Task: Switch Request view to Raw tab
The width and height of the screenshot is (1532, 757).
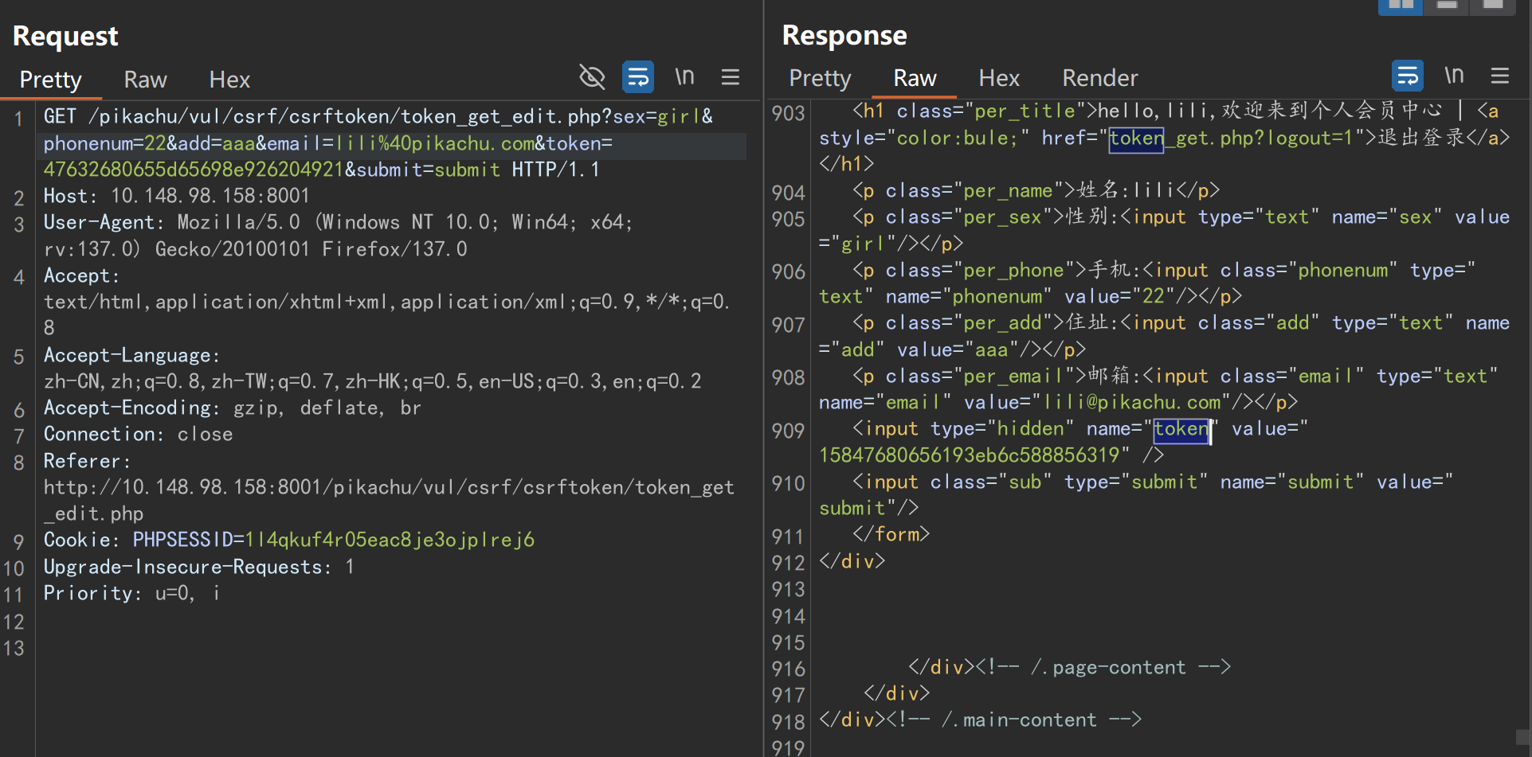Action: [x=145, y=80]
